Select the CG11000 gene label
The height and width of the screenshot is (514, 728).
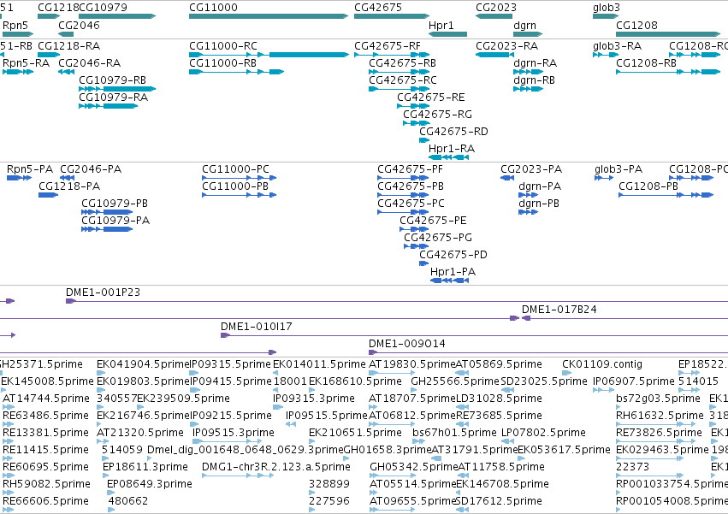(213, 8)
